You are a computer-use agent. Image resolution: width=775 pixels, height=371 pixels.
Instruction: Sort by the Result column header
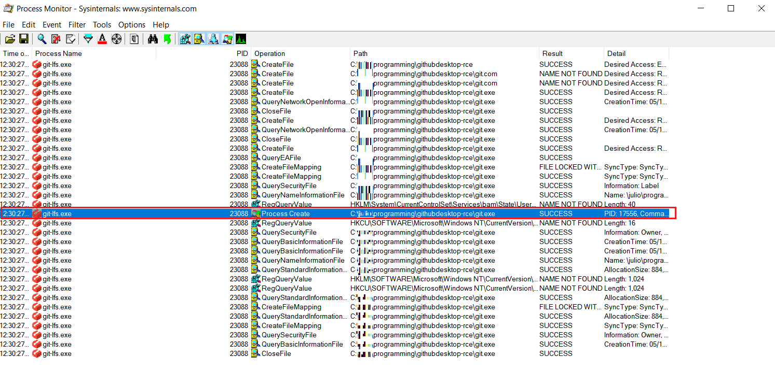click(x=572, y=53)
